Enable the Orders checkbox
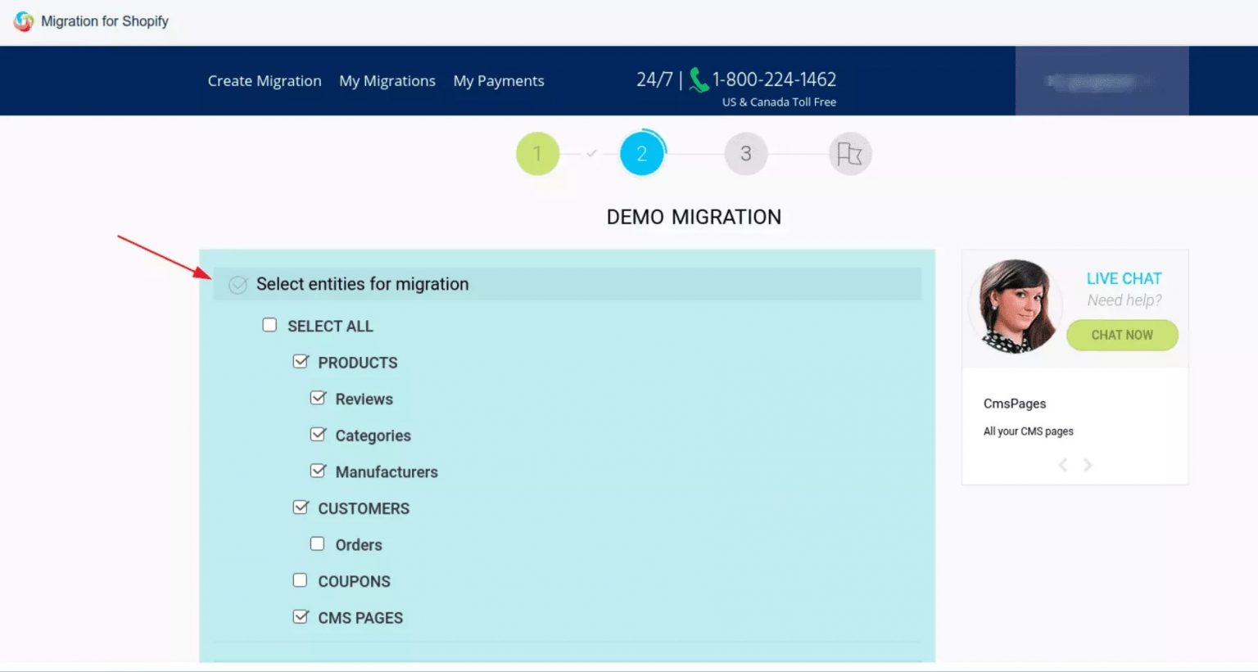This screenshot has height=672, width=1258. tap(317, 543)
